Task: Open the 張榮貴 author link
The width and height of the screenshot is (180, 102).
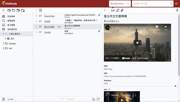Action: click(x=47, y=21)
